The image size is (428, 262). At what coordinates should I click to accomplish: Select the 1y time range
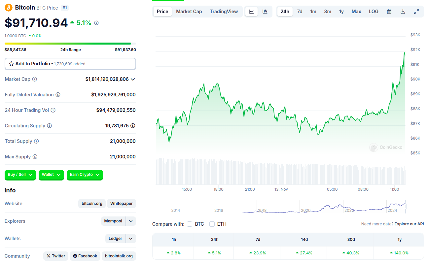pyautogui.click(x=341, y=12)
